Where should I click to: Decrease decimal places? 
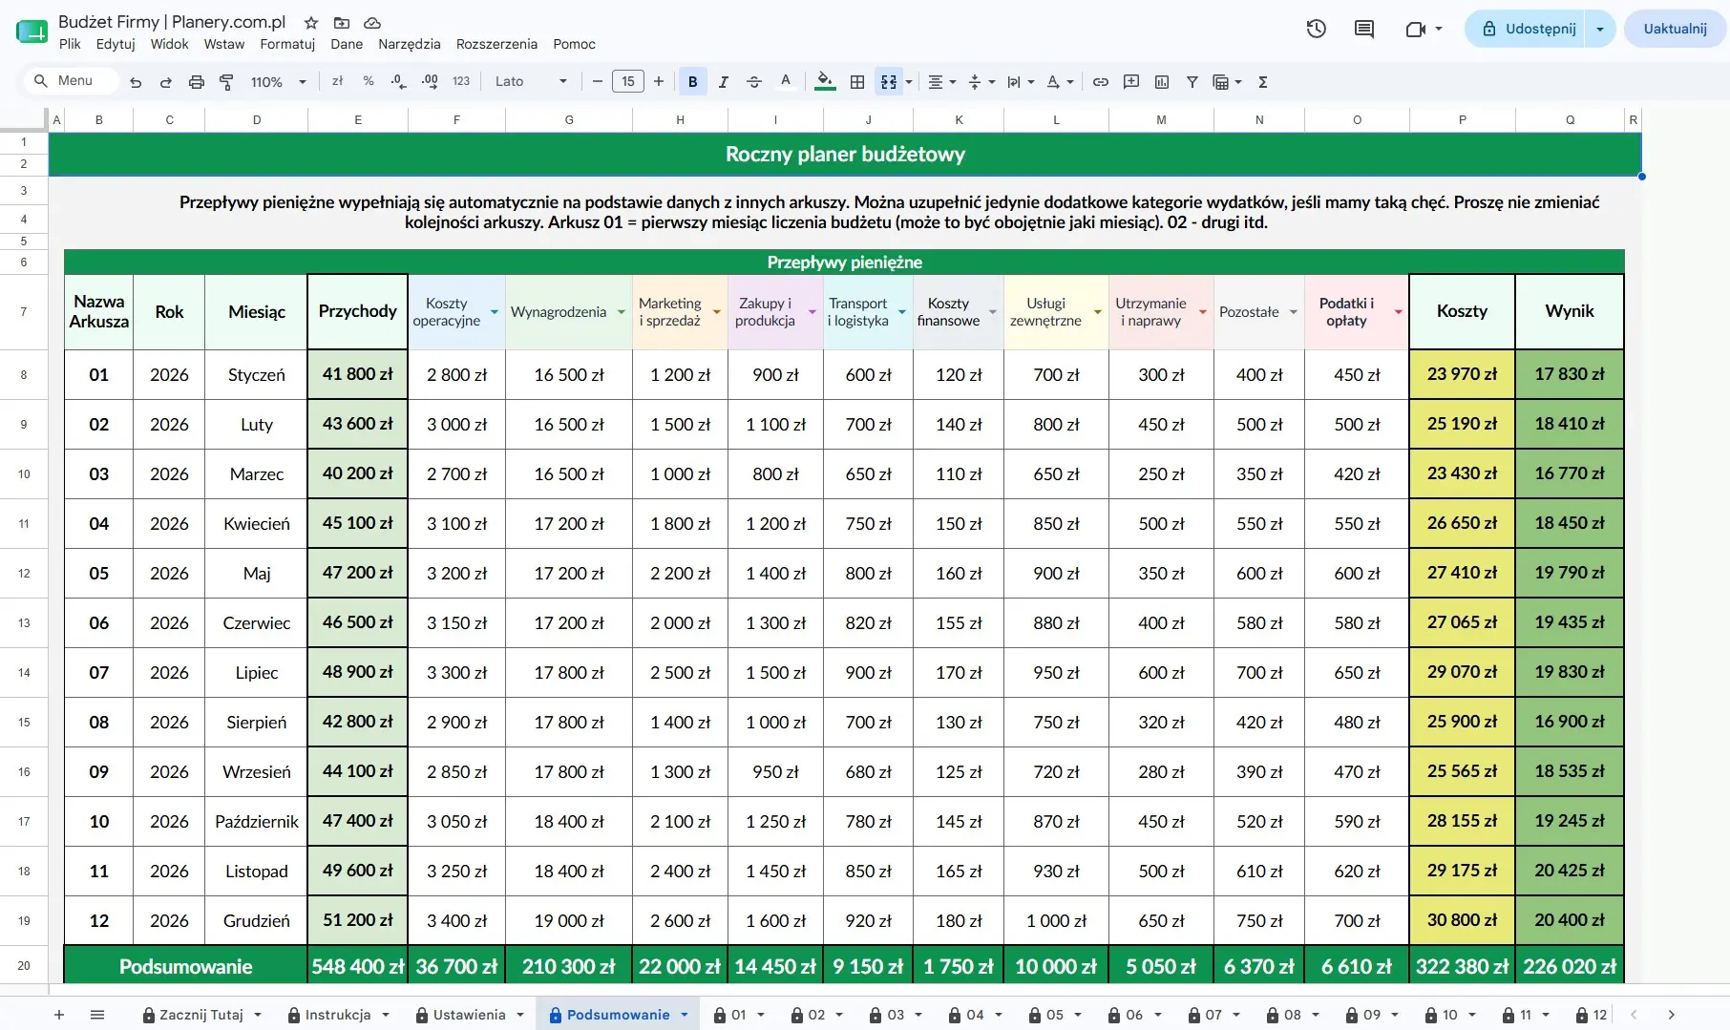(x=399, y=82)
